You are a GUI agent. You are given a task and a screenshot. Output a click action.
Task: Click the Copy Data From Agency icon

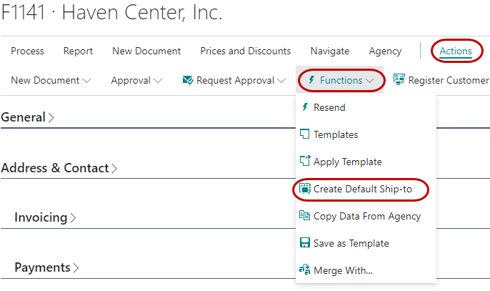pos(305,216)
